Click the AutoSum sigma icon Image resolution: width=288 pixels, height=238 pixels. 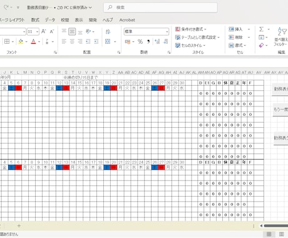point(261,29)
